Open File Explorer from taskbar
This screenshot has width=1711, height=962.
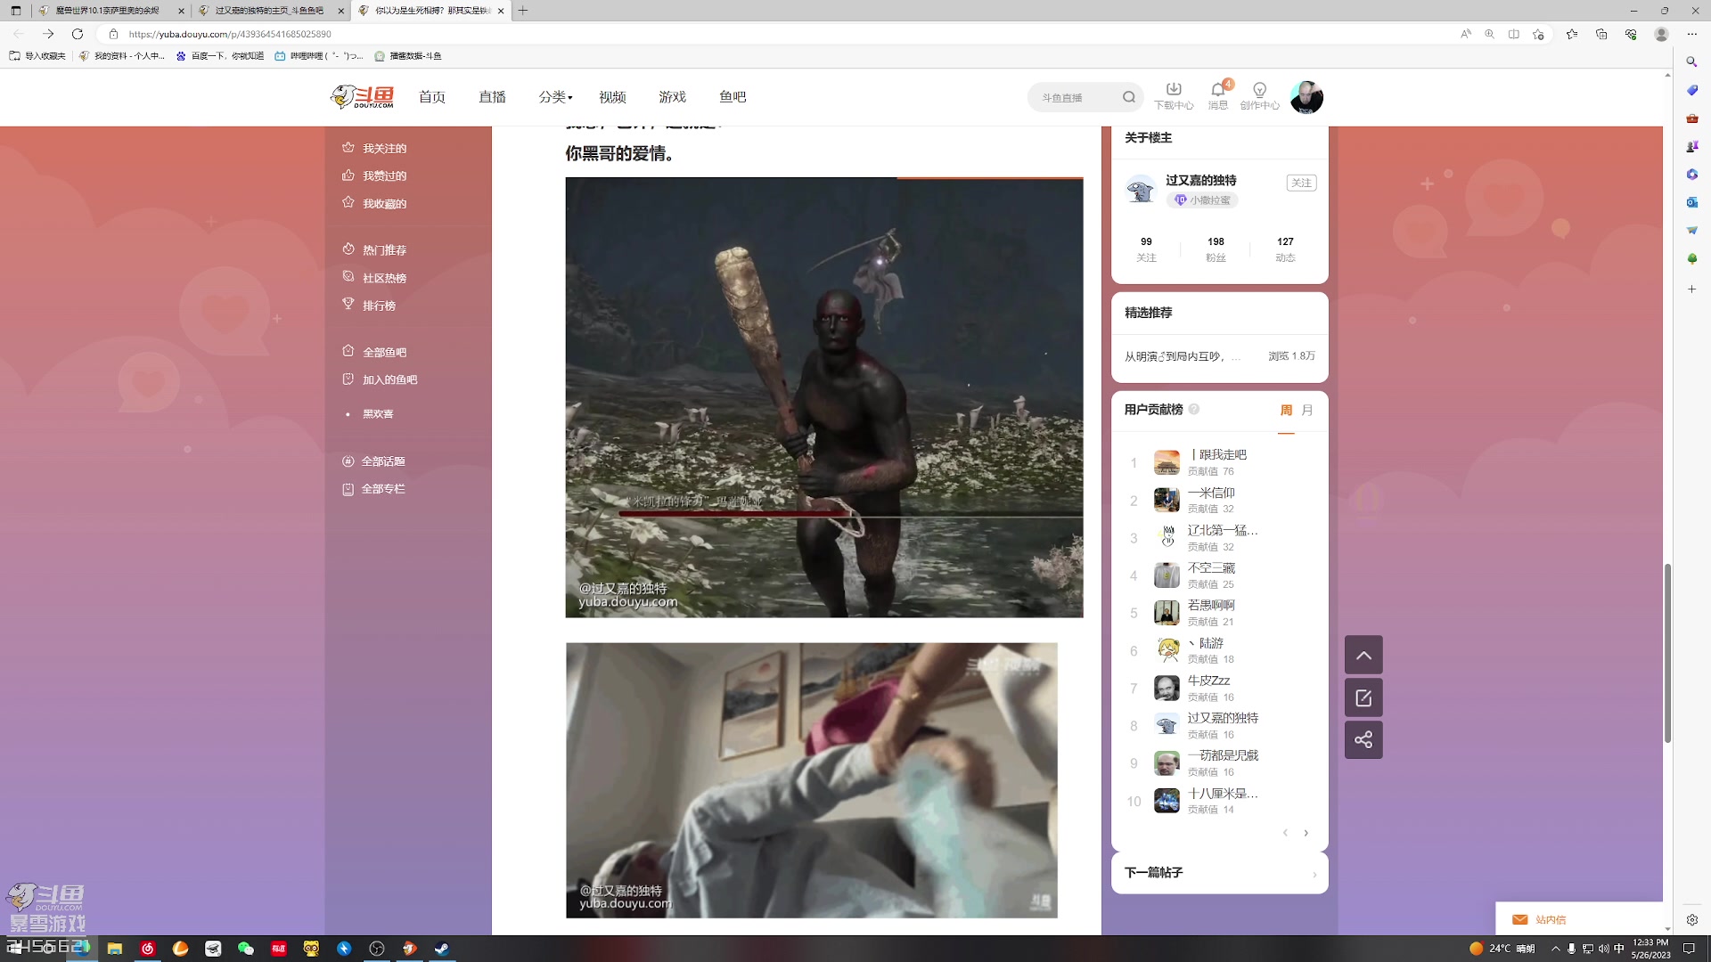[115, 949]
